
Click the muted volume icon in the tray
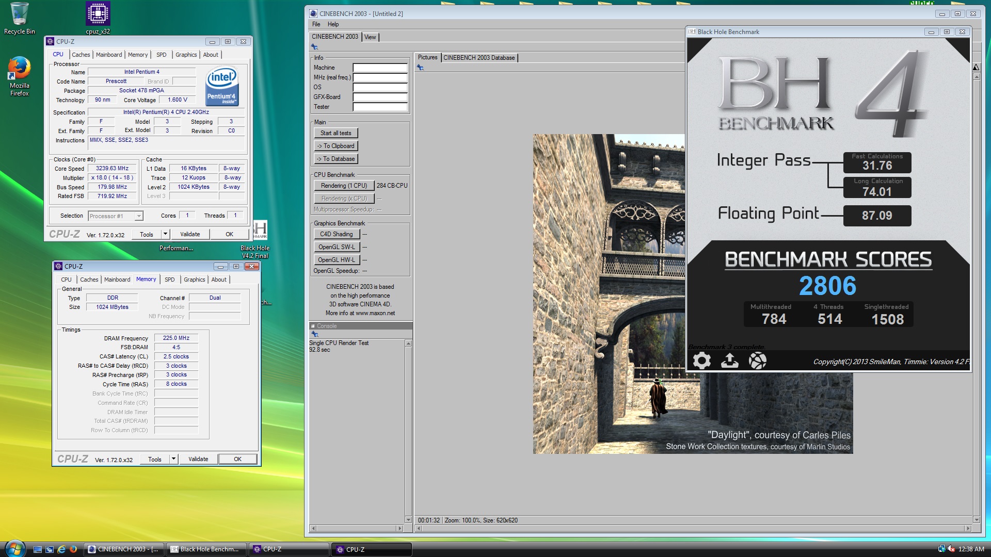951,549
